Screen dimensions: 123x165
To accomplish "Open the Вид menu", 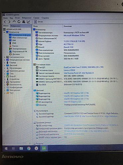I will (11, 18).
